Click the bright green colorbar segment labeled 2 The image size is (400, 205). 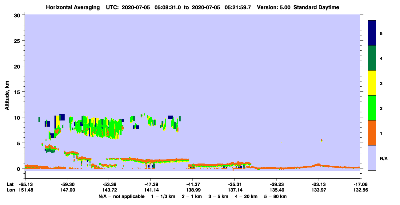[x=372, y=108]
